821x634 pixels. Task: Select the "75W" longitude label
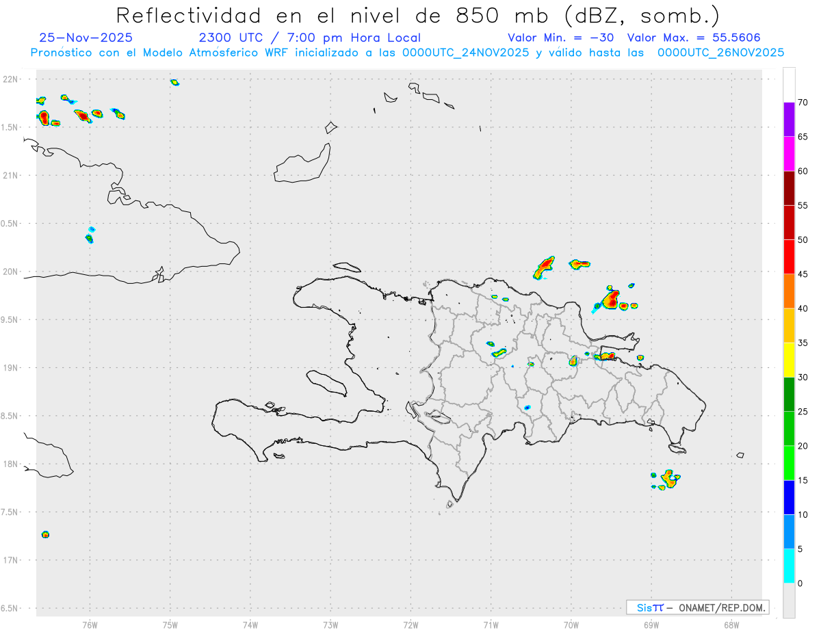[x=170, y=624]
